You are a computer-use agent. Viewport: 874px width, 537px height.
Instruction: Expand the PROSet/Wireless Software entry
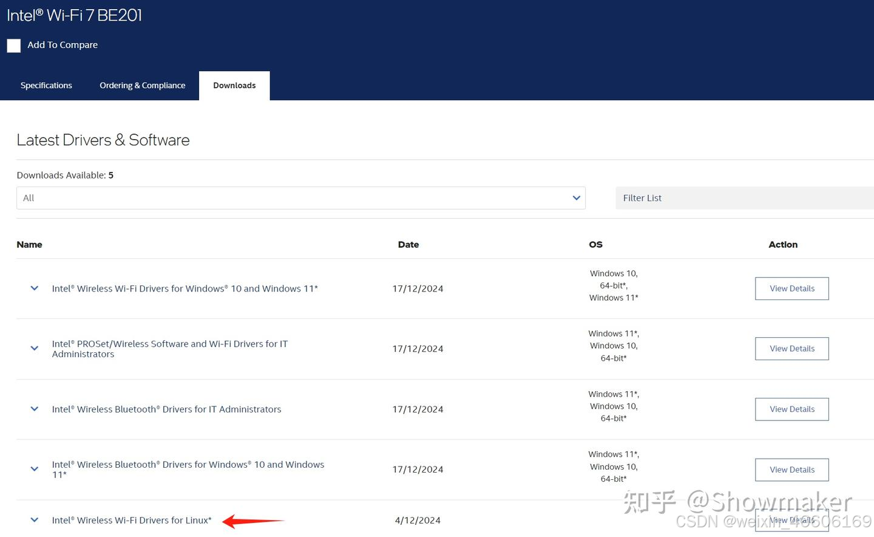(x=34, y=348)
